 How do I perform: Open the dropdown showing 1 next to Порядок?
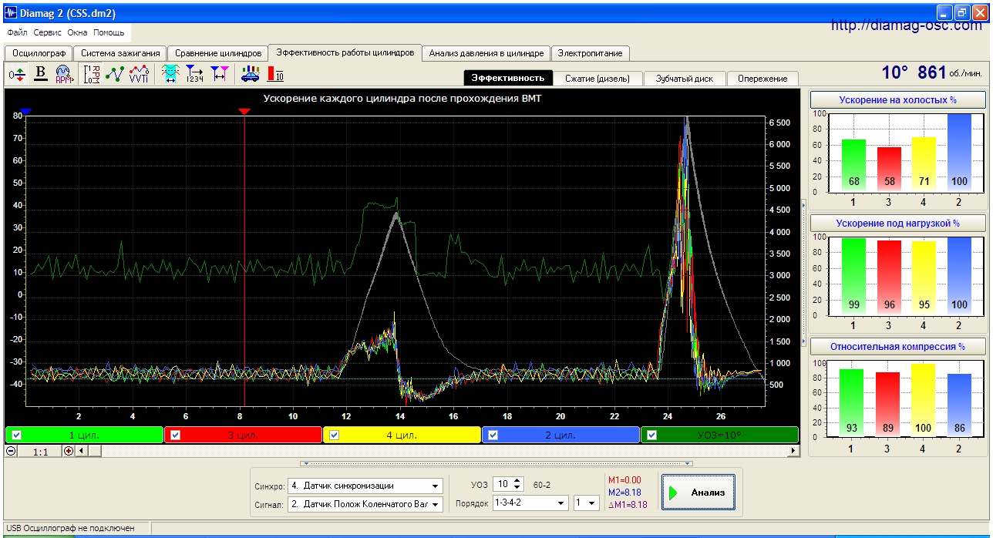tap(591, 503)
